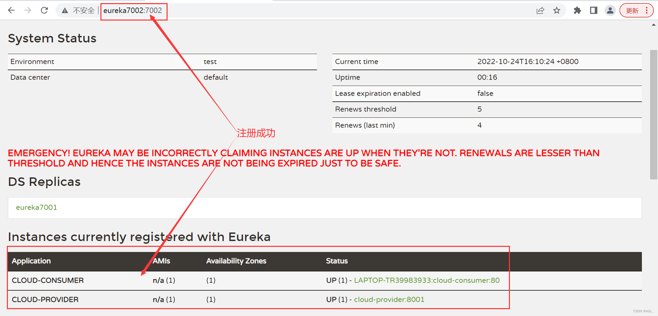Click the back navigation arrow
Screen dimensions: 658x316
[11, 10]
